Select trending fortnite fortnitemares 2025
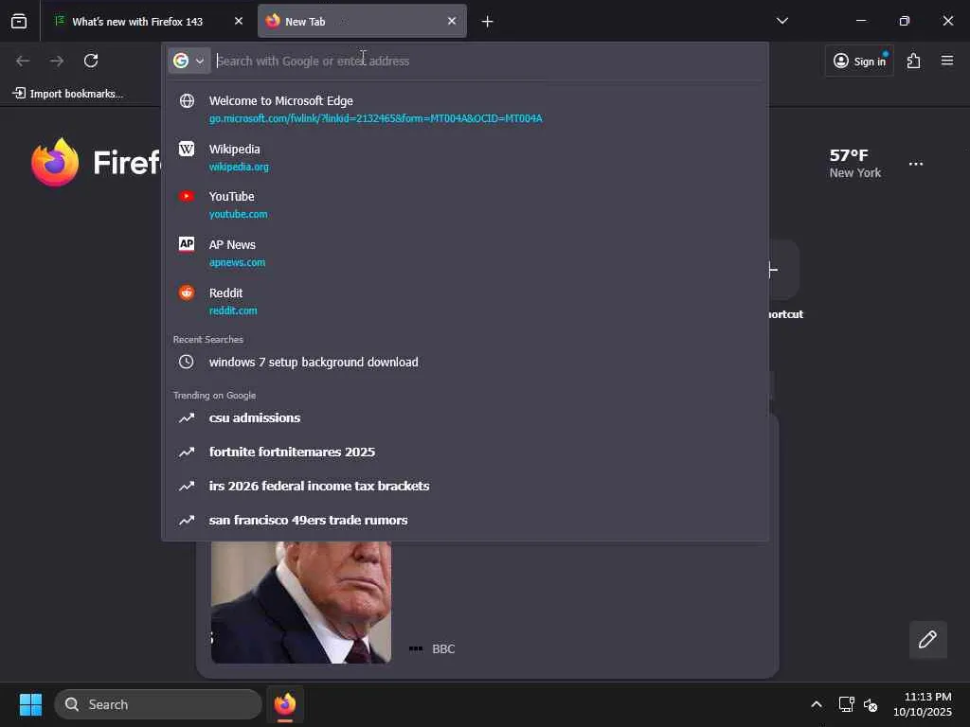 465,452
